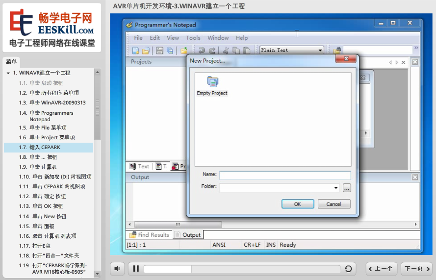
Task: Click the toolbar search text field
Action: (377, 51)
